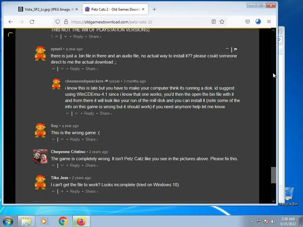Image resolution: width=303 pixels, height=227 pixels.
Task: Launch Windows Media Player from taskbar
Action: click(44, 221)
